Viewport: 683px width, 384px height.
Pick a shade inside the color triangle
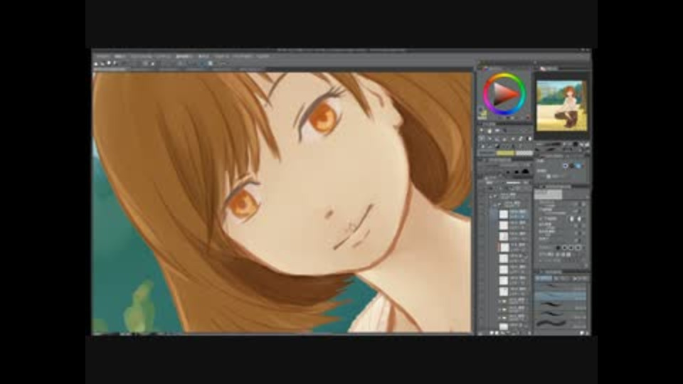coord(504,94)
